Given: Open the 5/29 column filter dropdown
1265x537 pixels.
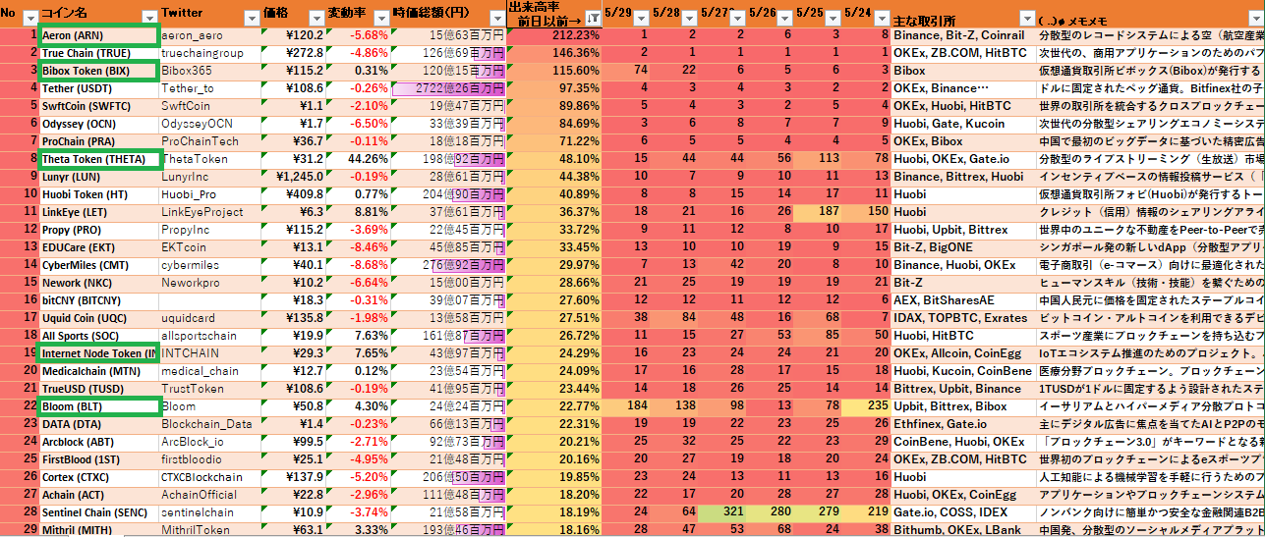Looking at the screenshot, I should (x=641, y=17).
